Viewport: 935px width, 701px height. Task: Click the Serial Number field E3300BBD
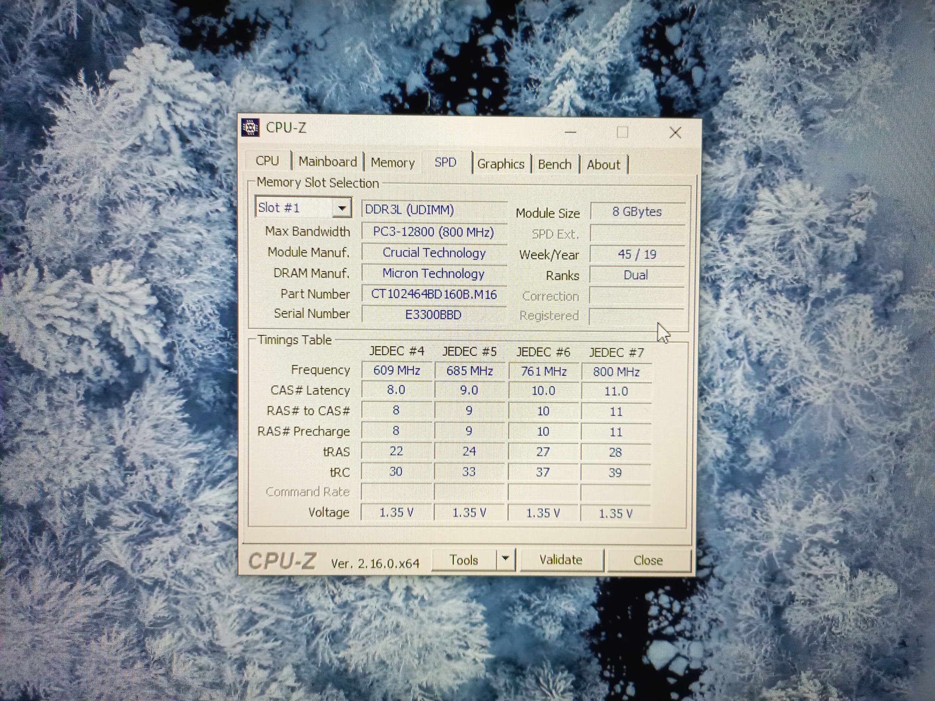click(x=433, y=315)
